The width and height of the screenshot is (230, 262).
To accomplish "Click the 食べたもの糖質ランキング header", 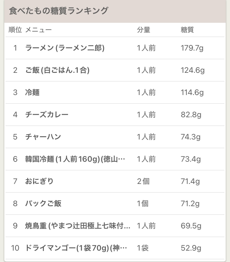I will pyautogui.click(x=59, y=11).
